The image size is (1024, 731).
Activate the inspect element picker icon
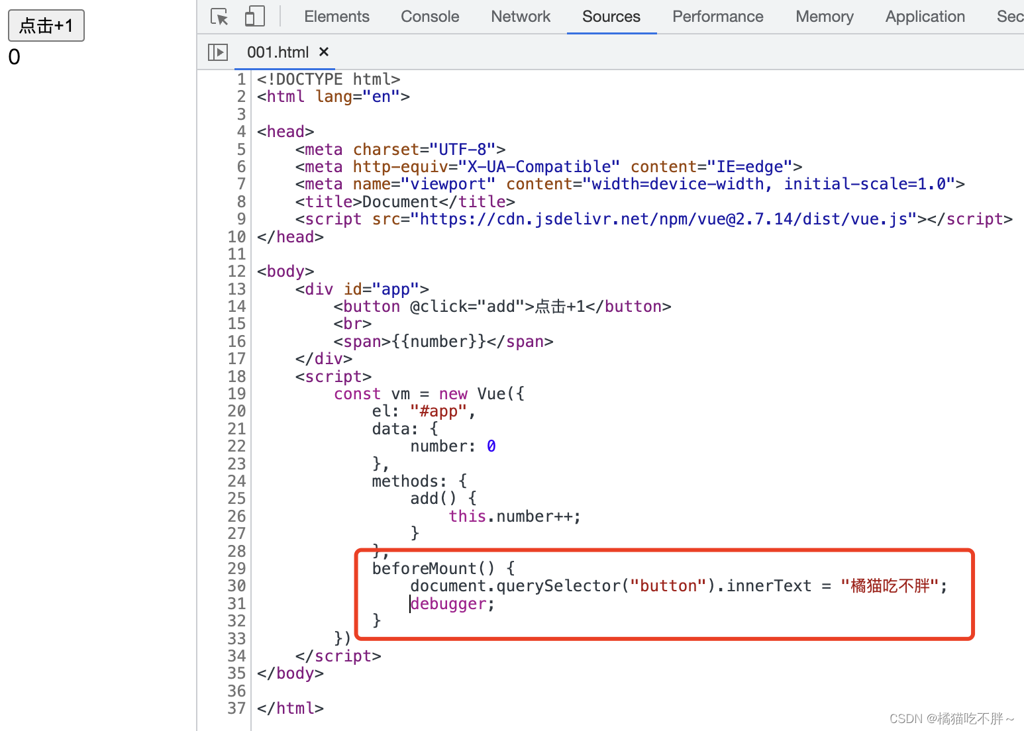(219, 17)
